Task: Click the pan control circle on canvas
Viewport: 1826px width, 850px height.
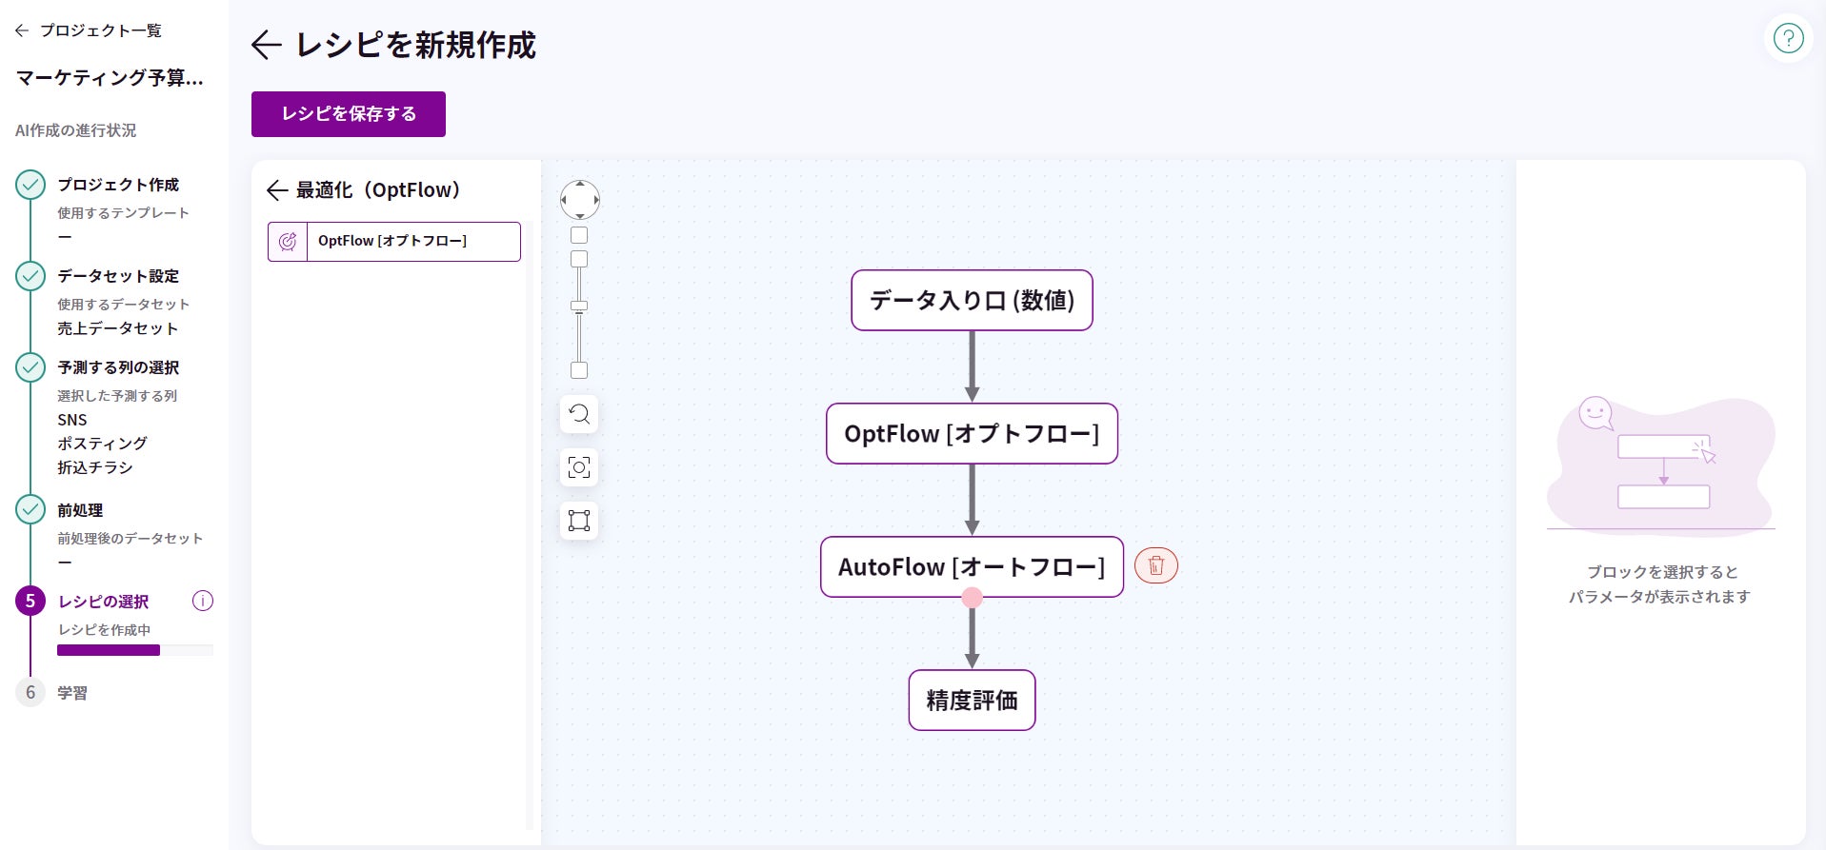Action: (x=580, y=200)
